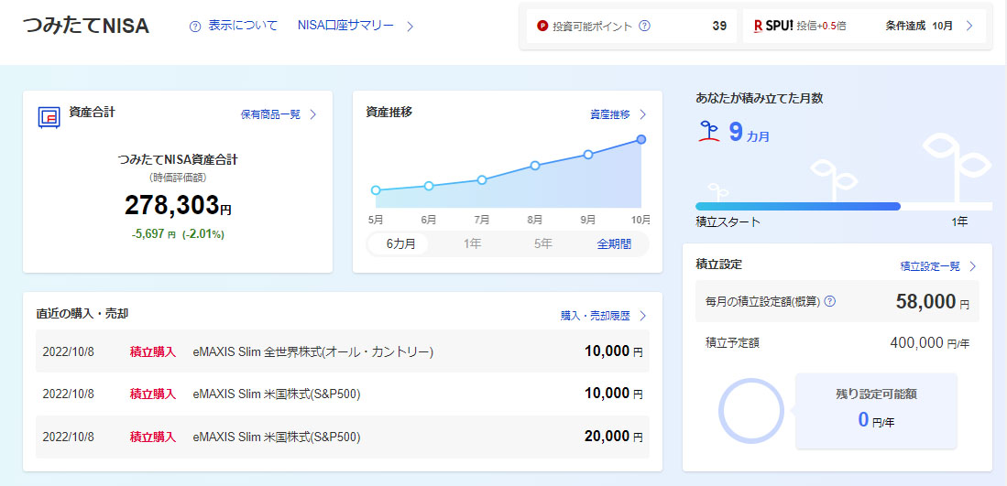
Task: Click help icon next to 毎月の積立設定額
Action: 830,301
